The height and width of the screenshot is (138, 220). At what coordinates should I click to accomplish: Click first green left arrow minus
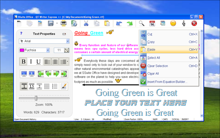(x=41, y=74)
